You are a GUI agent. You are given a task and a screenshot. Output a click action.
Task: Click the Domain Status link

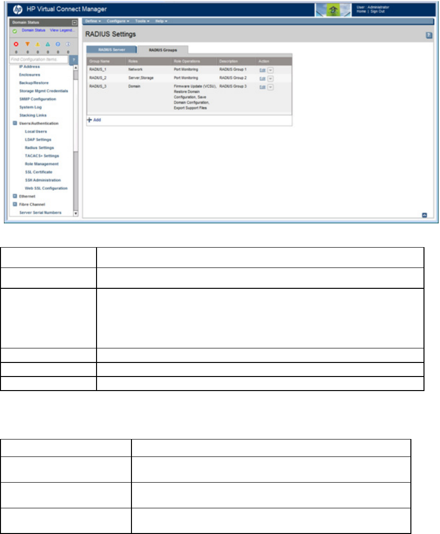33,31
